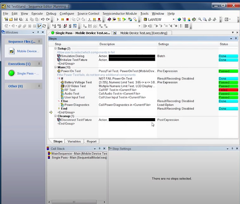The image size is (240, 204).
Task: Click the user manager person icon
Action: coord(189,19)
